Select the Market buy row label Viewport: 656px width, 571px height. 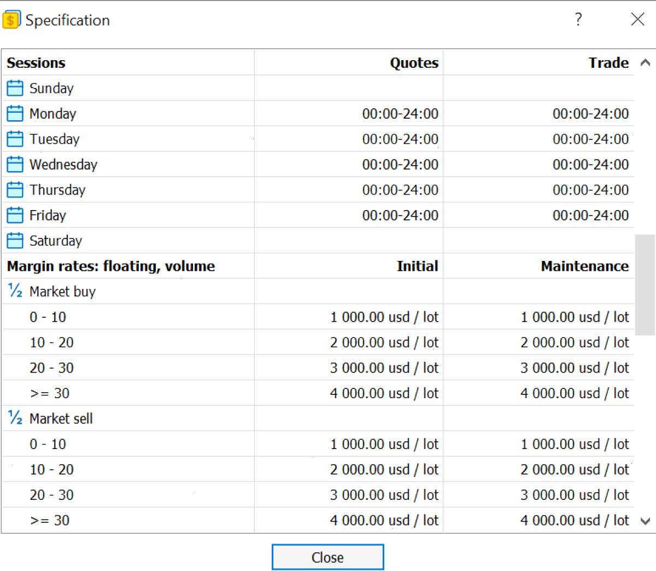tap(62, 292)
